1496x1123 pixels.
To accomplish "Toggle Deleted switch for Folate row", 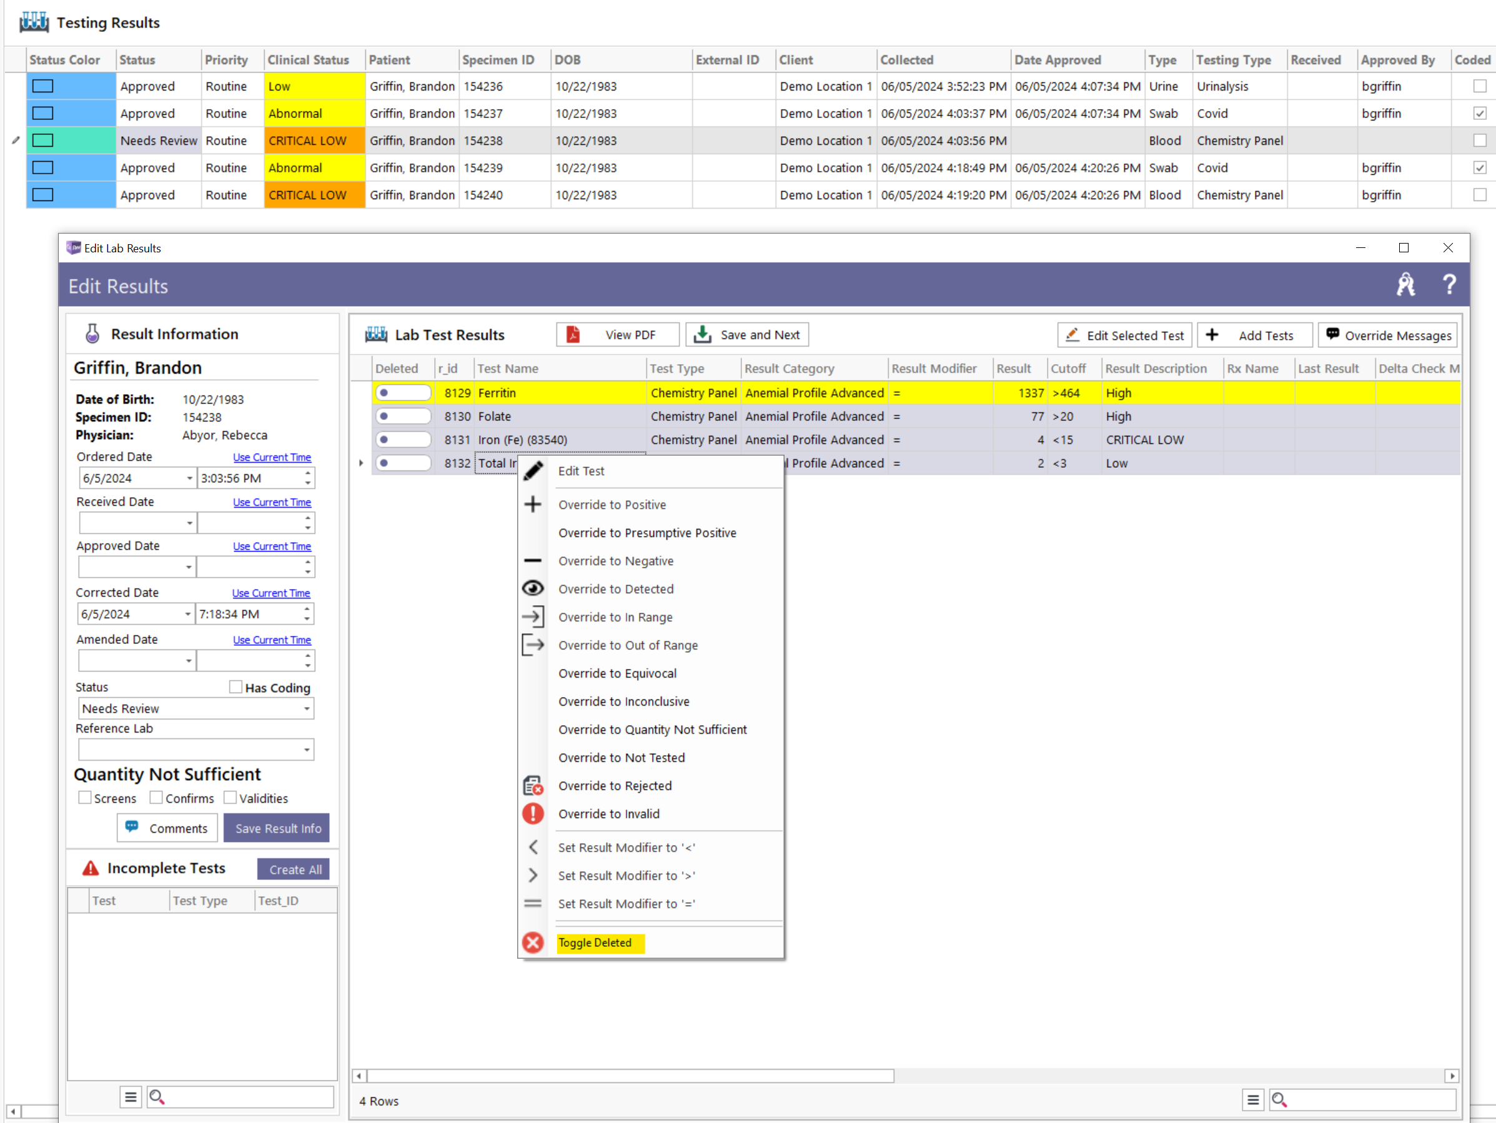I will [x=404, y=417].
